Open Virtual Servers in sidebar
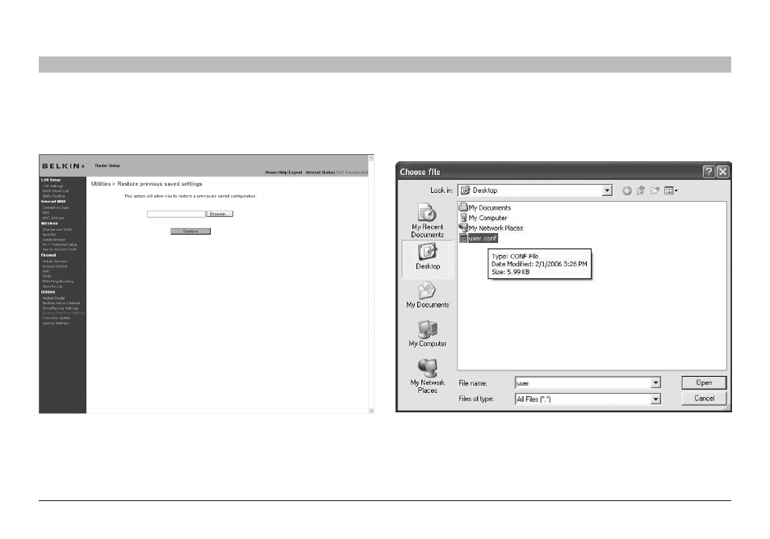This screenshot has width=770, height=539. tap(55, 261)
